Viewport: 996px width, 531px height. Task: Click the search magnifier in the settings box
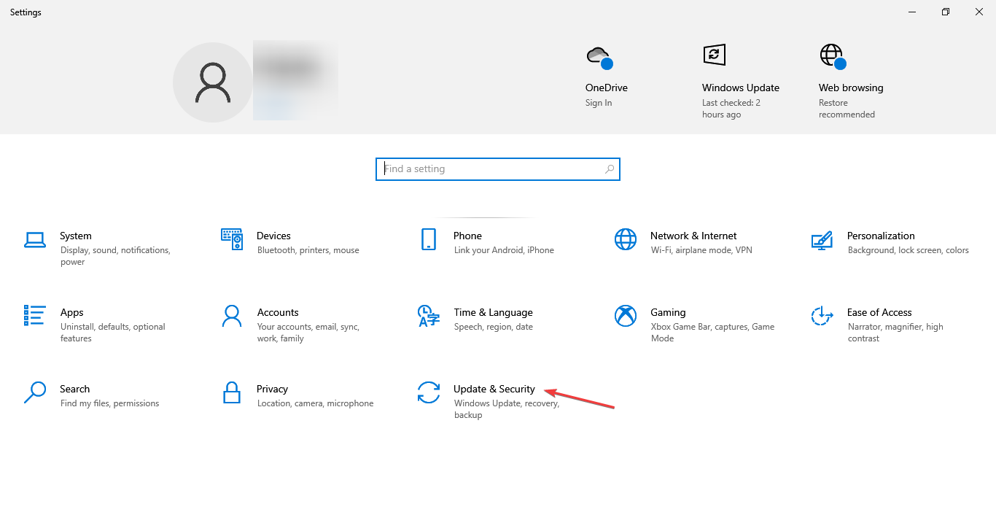click(610, 168)
